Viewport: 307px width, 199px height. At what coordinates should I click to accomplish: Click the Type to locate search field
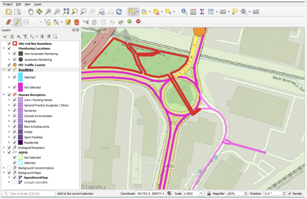29,194
